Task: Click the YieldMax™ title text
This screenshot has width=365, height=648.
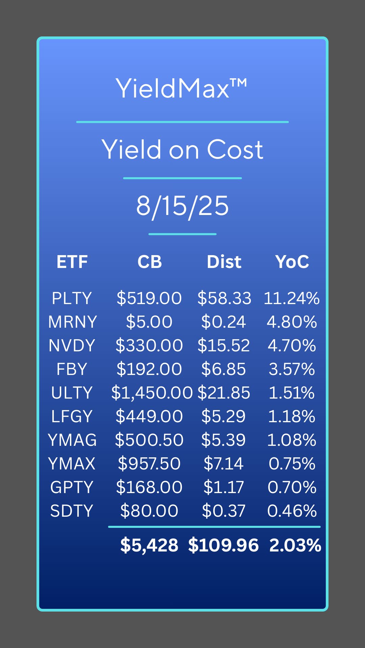Action: click(181, 88)
